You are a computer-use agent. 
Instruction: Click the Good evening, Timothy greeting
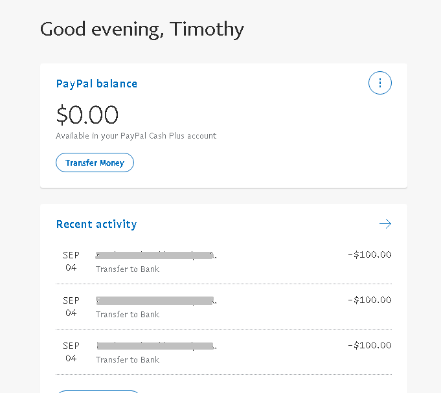(142, 29)
